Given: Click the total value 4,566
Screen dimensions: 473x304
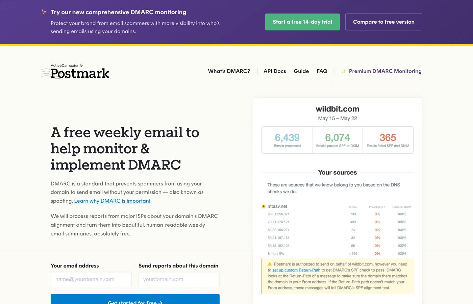Looking at the screenshot, I should coord(353,254).
